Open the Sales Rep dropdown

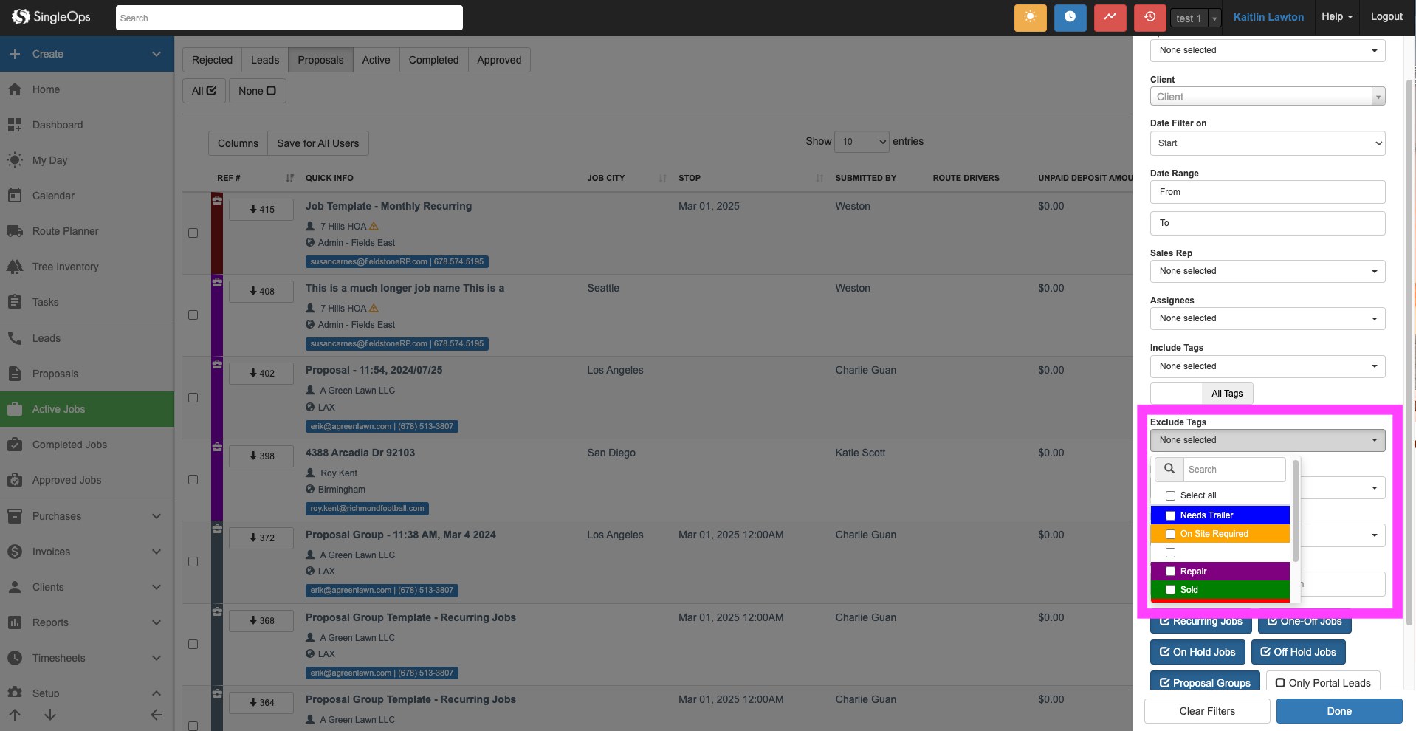(x=1267, y=271)
